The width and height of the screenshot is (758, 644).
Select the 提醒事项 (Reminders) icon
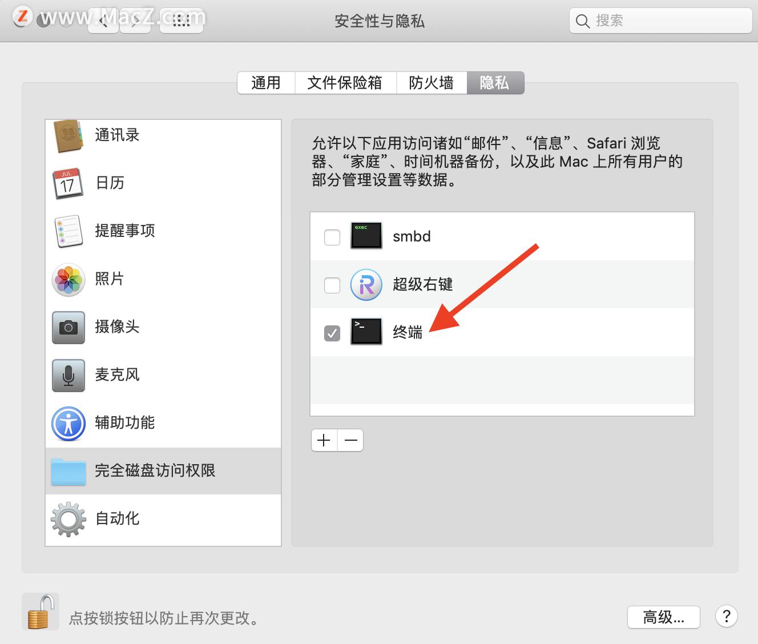pyautogui.click(x=68, y=231)
